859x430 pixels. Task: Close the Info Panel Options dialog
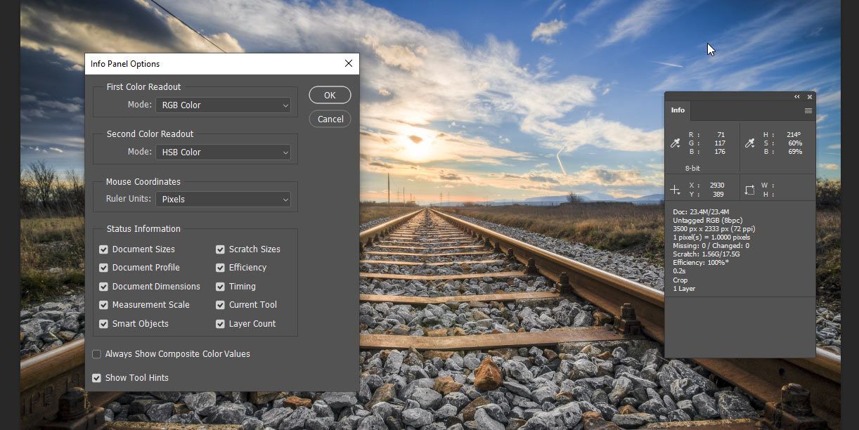[x=349, y=64]
